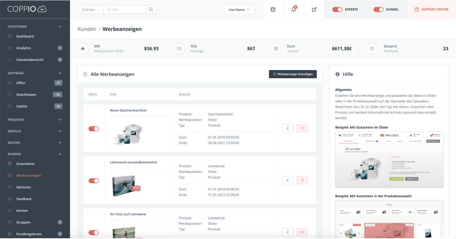Click the Kunden breadcrumb link

[87, 29]
